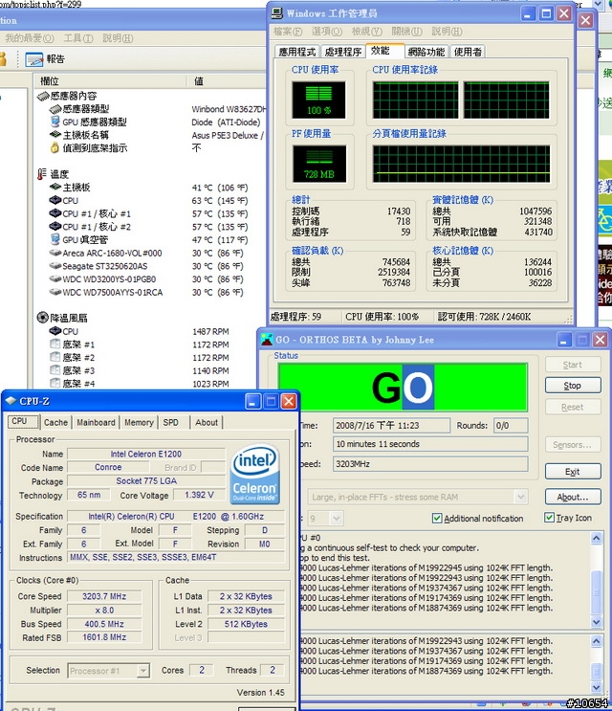Click the CPU fan icon at 1487 RPM
612x711 pixels.
pyautogui.click(x=55, y=331)
